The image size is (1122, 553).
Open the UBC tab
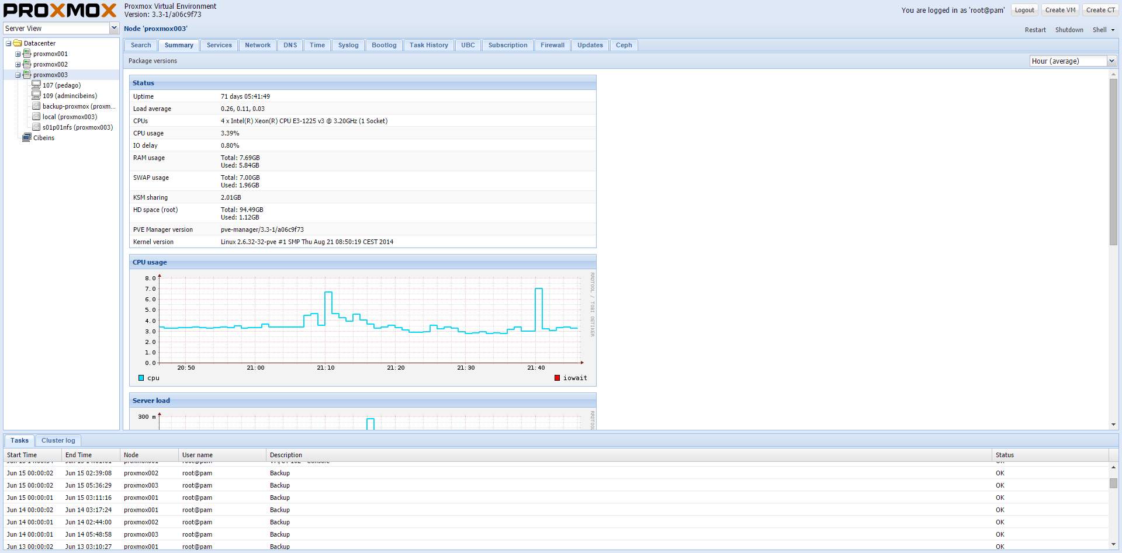coord(468,45)
